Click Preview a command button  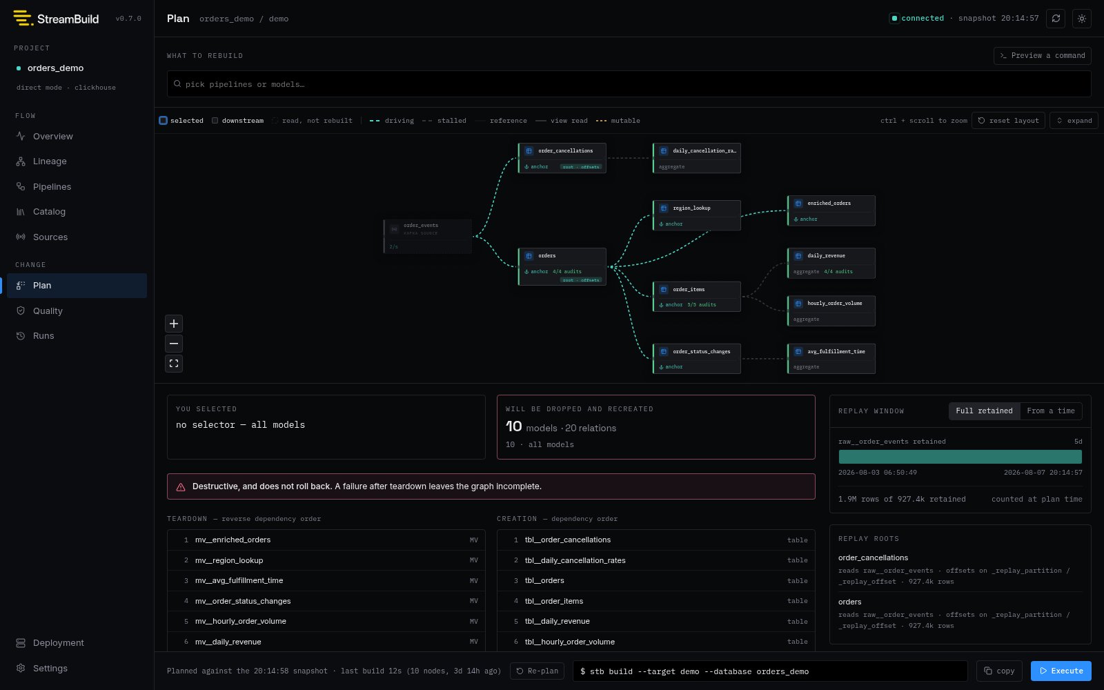point(1042,55)
